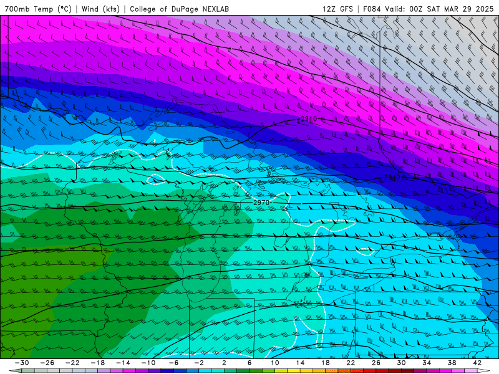Viewport: 499px width, 374px height.
Task: Click the '700mb Temp (°C)' title text
Action: (x=38, y=9)
